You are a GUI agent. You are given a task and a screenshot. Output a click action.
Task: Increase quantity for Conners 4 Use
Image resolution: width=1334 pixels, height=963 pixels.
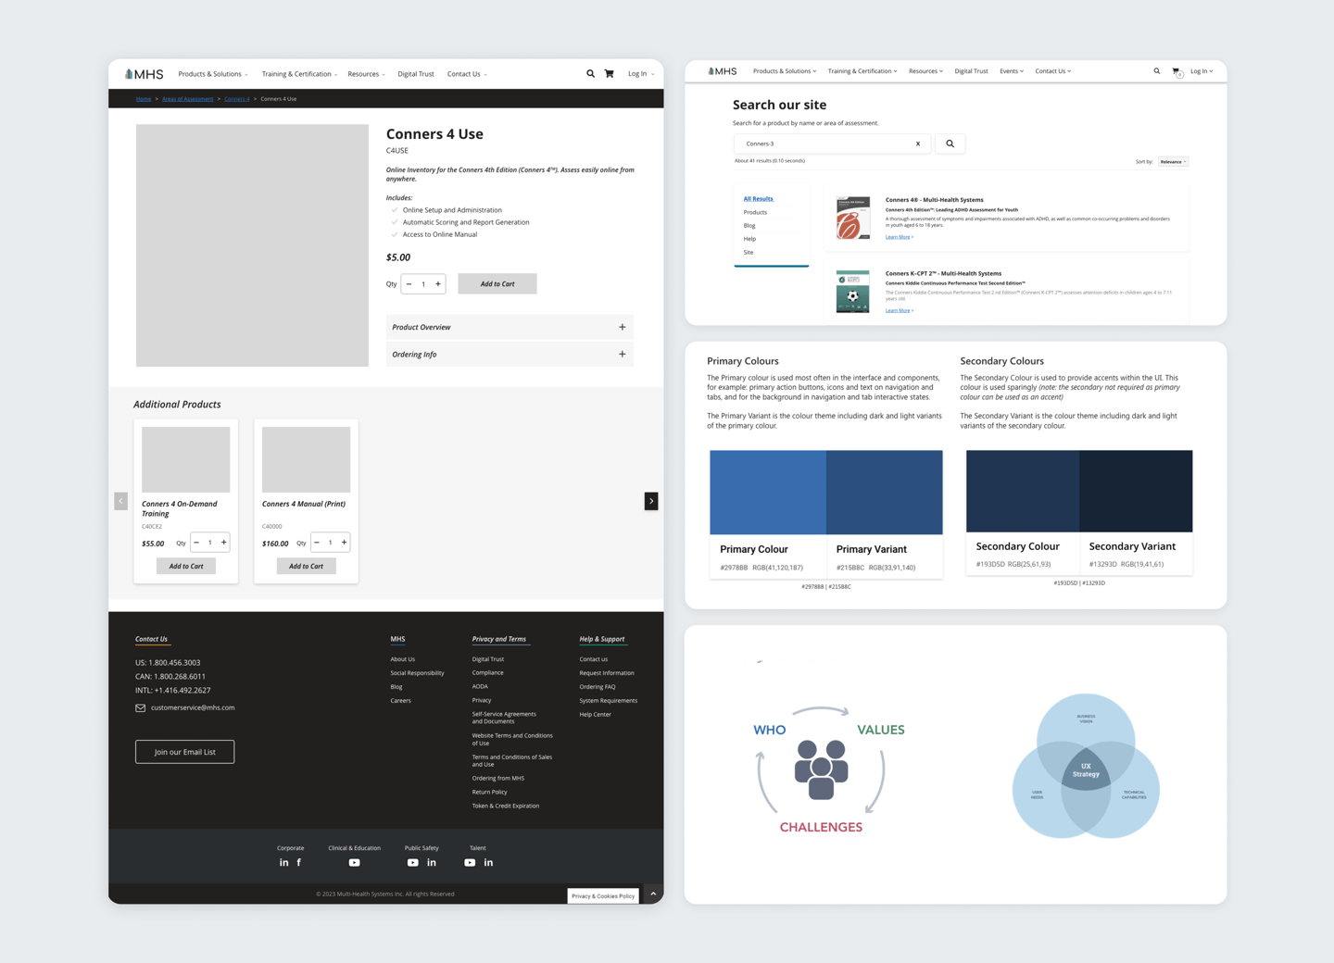point(438,284)
